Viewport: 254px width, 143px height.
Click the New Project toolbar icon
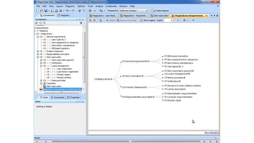click(37, 11)
